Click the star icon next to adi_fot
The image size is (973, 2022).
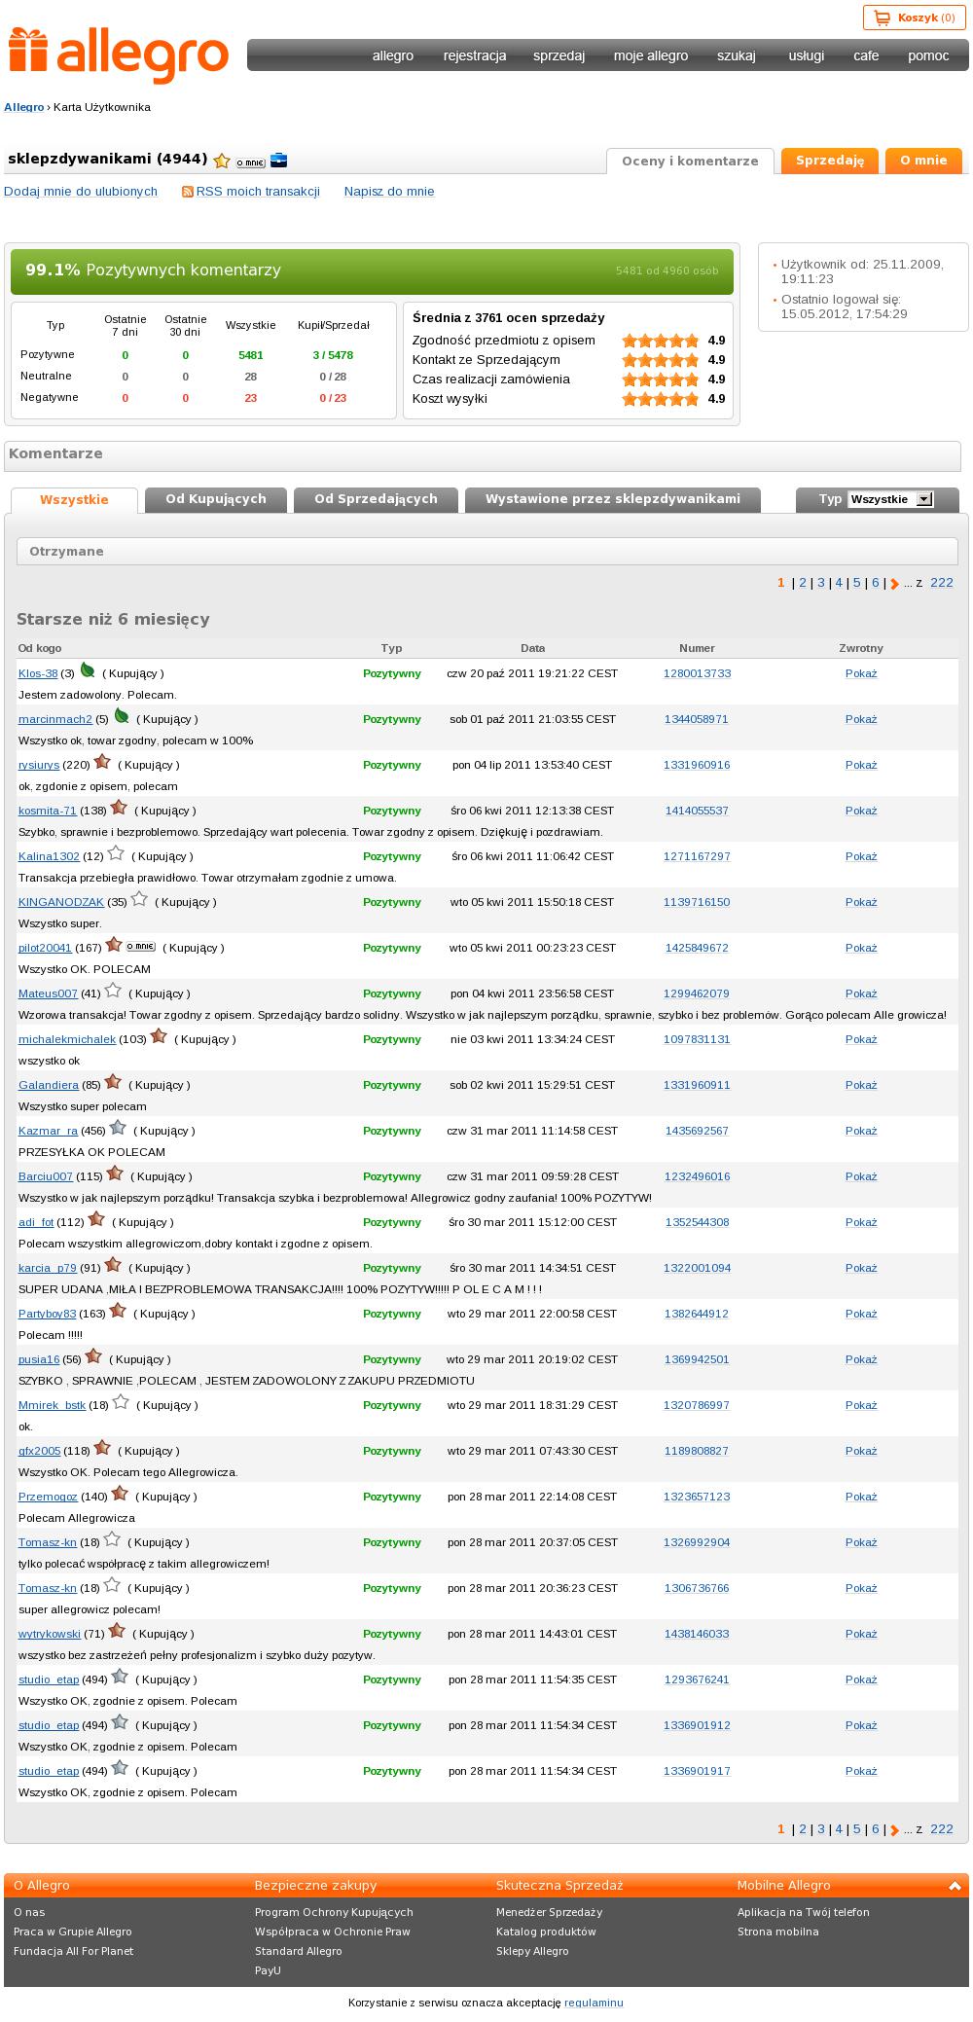pyautogui.click(x=96, y=1219)
